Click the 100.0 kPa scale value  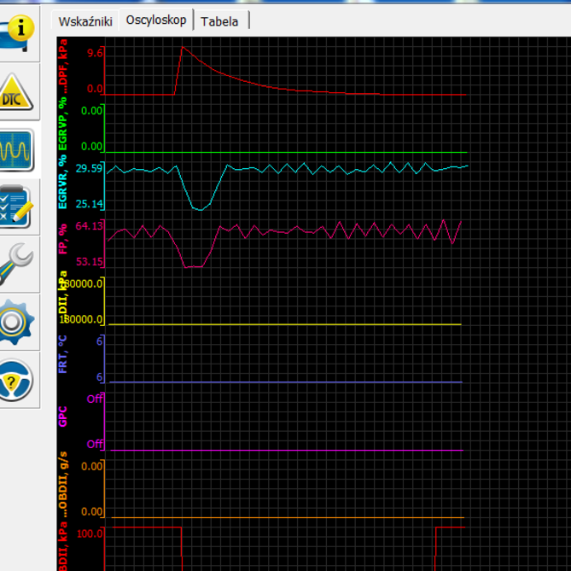(x=90, y=533)
